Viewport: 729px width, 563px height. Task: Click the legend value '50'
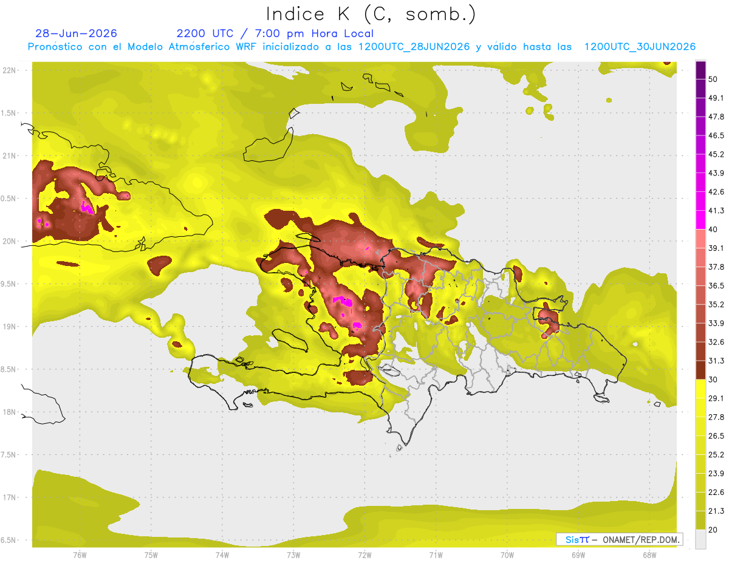[x=714, y=79]
